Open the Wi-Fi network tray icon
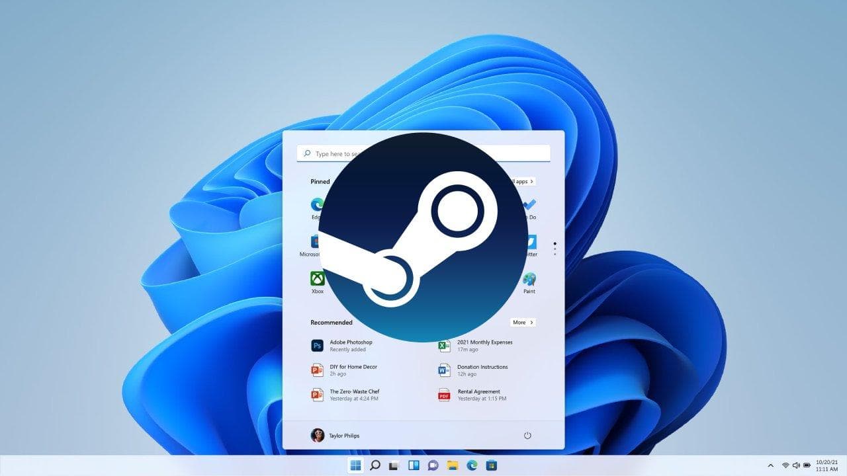This screenshot has width=847, height=476. coord(785,465)
